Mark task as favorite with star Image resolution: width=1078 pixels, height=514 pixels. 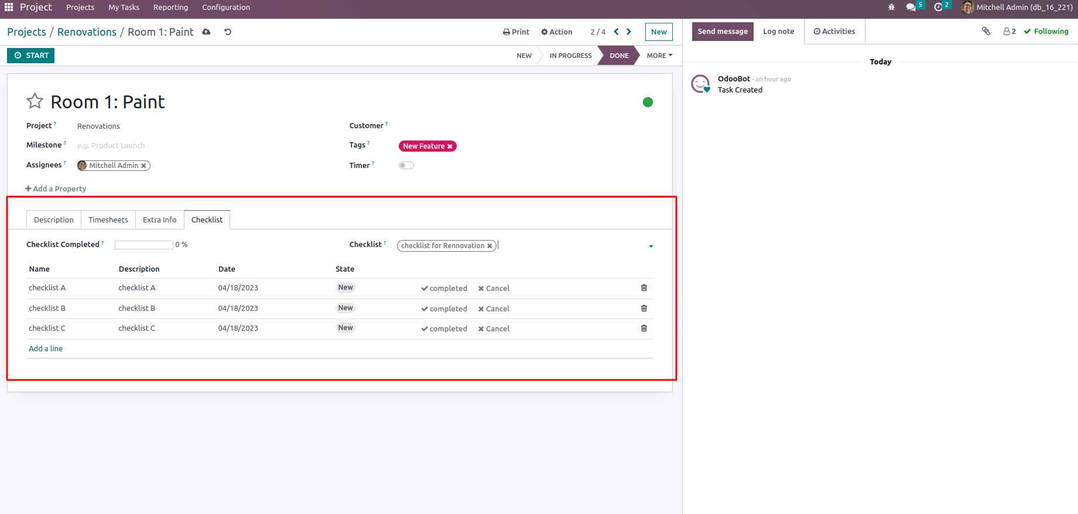[x=35, y=101]
